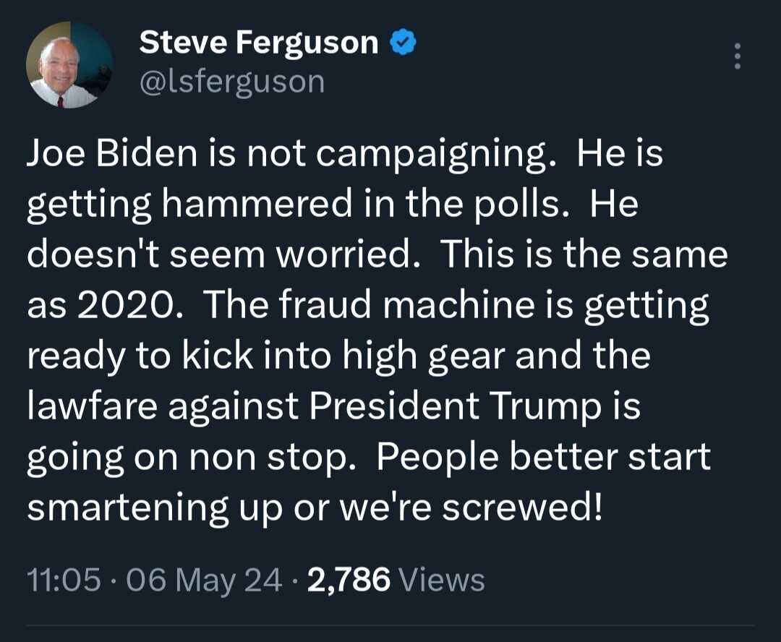
Task: Click the blue verified checkmark badge
Action: point(402,44)
